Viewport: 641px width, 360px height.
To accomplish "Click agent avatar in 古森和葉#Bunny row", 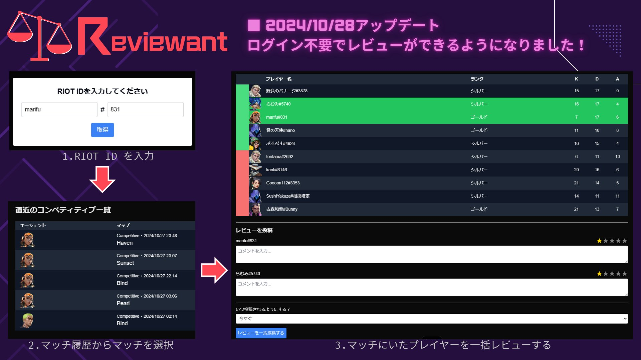I will [x=255, y=209].
